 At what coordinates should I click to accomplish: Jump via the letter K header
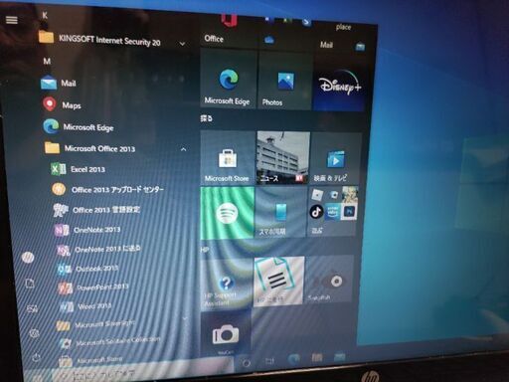(x=45, y=15)
